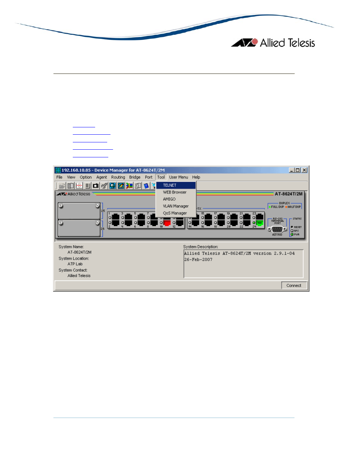The image size is (349, 452).
Task: Choose WEB Browser from the Tool menu
Action: [x=176, y=192]
